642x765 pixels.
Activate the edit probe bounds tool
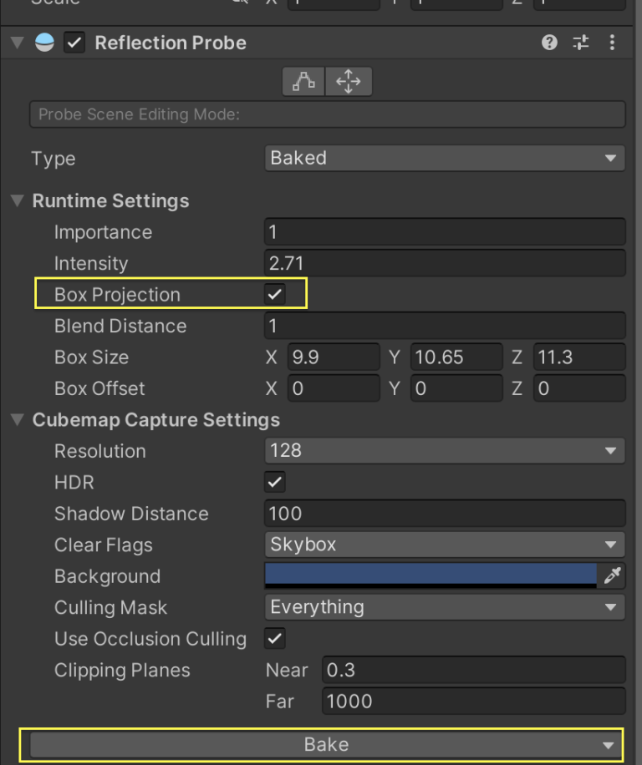tap(304, 81)
